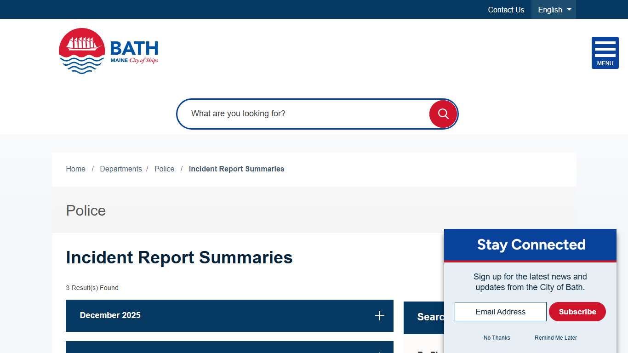The image size is (628, 353).
Task: Click the December 2025 accordion header
Action: (184, 316)
